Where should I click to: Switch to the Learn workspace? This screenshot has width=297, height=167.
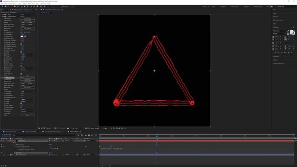click(x=213, y=6)
